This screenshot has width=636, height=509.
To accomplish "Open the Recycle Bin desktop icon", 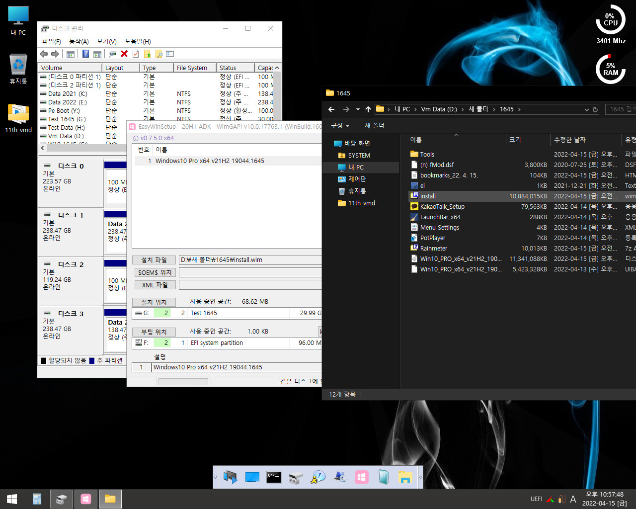I will 18,69.
